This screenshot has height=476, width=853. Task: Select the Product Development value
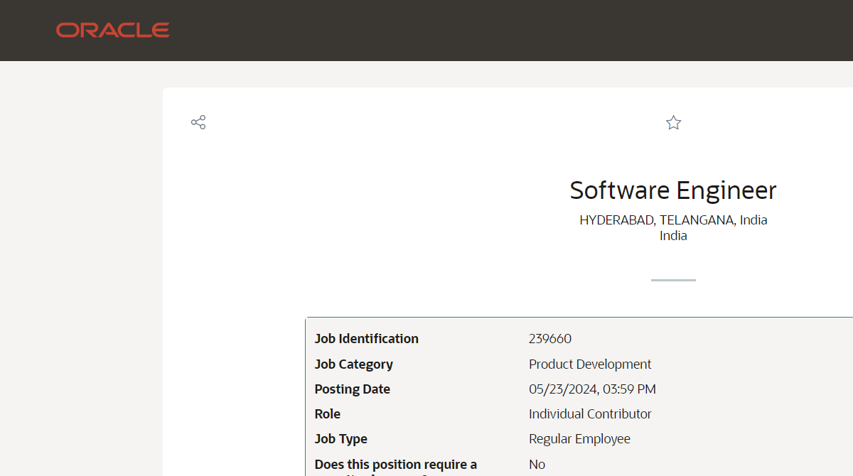(590, 364)
